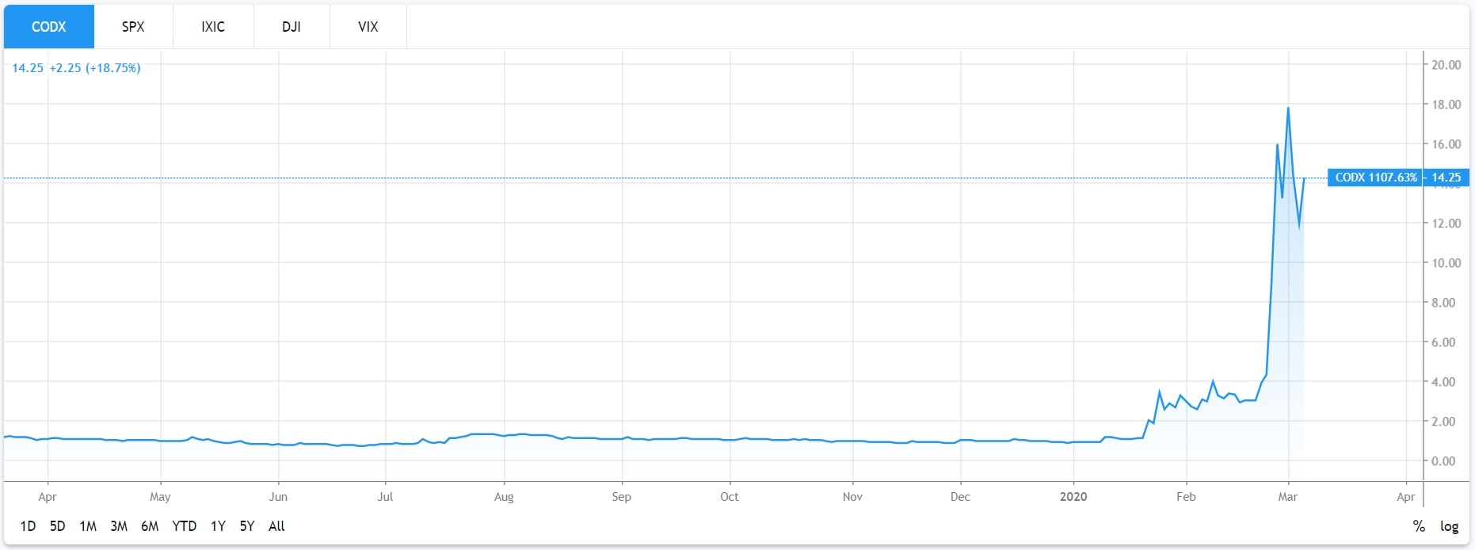This screenshot has height=550, width=1475.
Task: Switch to the DJI tab
Action: coord(291,27)
